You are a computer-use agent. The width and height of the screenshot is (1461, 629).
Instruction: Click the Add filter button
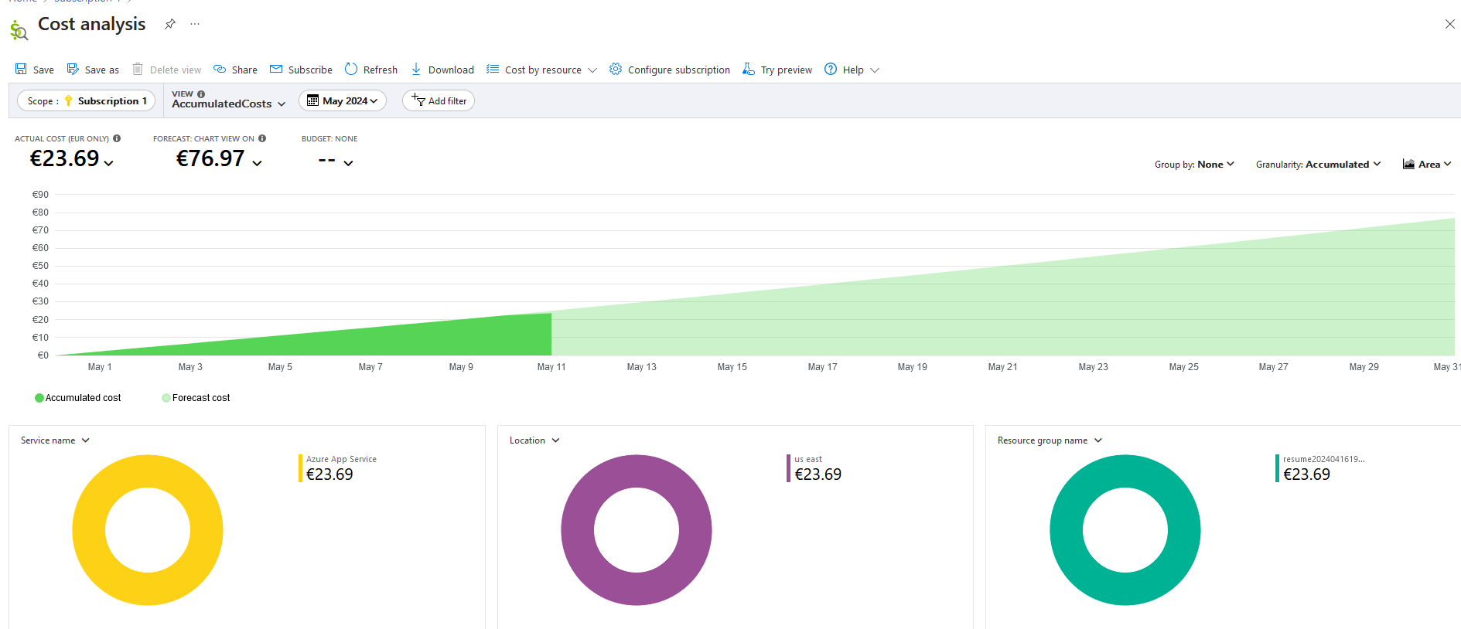click(x=439, y=100)
